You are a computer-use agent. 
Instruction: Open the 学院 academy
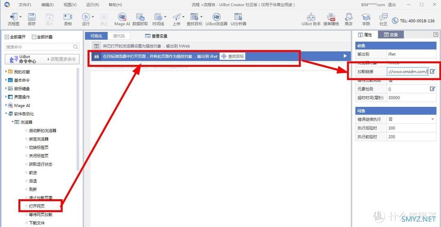click(x=366, y=20)
